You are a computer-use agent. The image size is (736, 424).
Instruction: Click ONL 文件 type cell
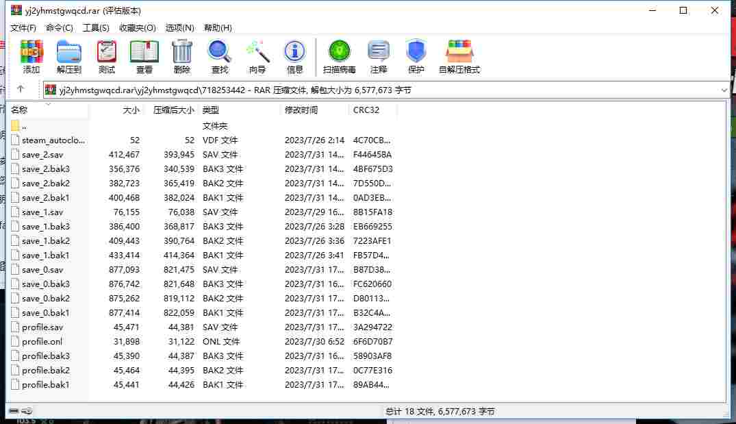(221, 341)
